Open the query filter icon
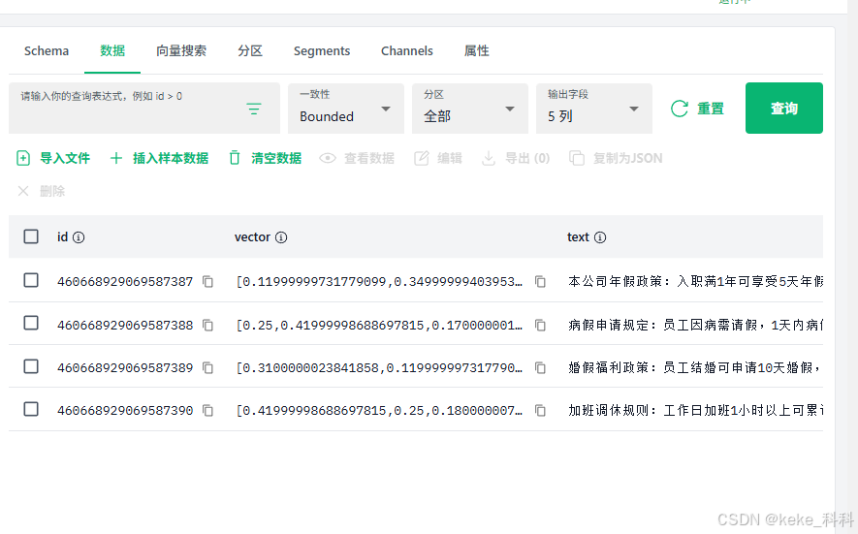This screenshot has height=534, width=858. [253, 109]
